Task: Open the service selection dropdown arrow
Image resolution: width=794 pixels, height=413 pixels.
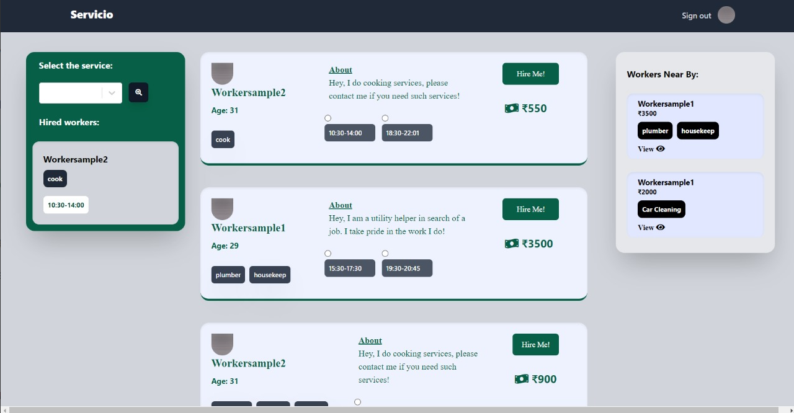Action: coord(112,93)
